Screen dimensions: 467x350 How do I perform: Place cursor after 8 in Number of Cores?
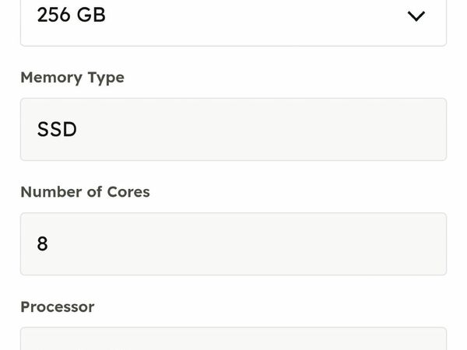51,243
